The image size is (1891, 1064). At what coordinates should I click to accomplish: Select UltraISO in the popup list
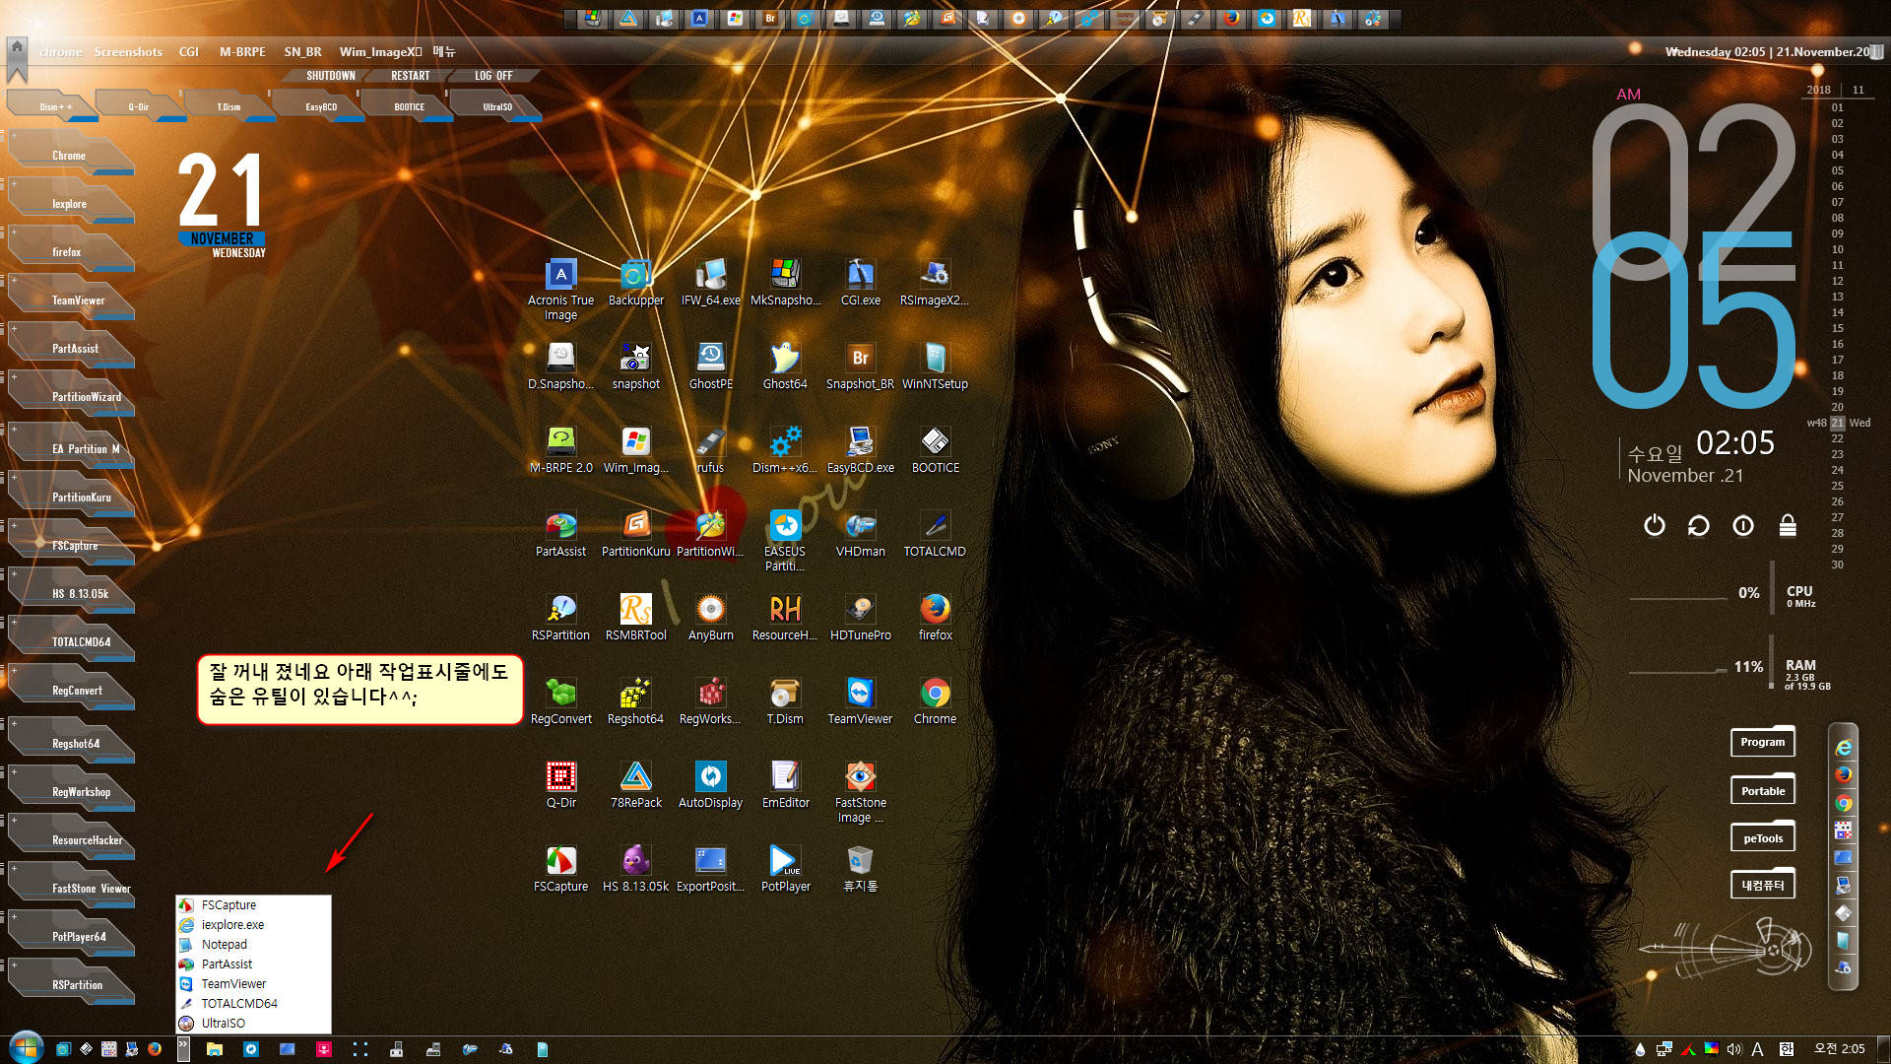click(x=253, y=1023)
